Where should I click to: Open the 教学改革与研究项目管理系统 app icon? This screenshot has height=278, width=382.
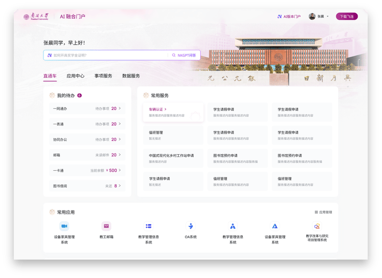click(317, 226)
